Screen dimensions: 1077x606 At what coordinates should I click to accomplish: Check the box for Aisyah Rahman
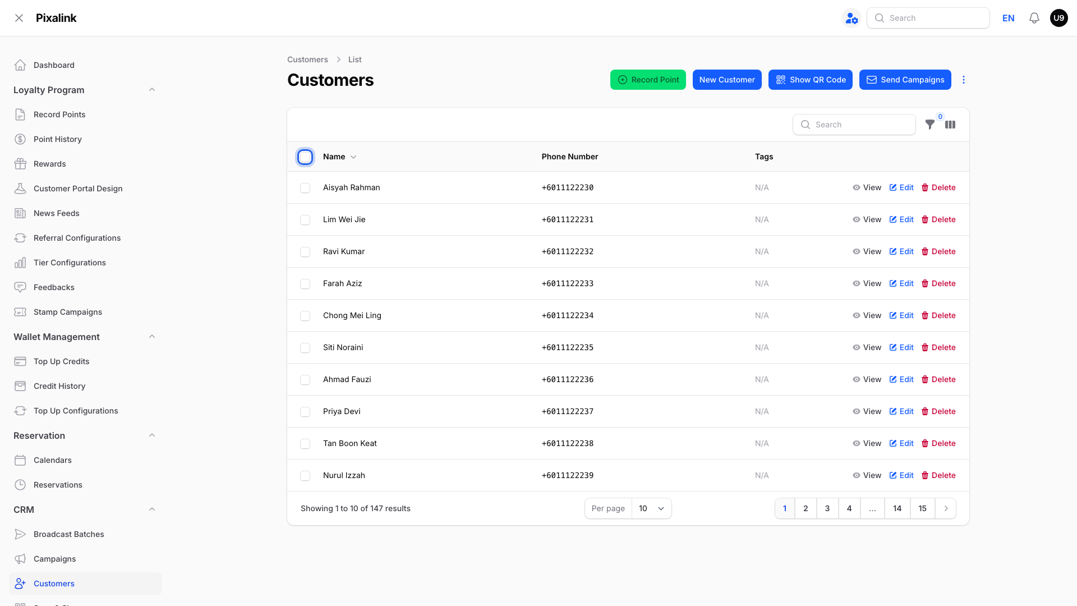(x=305, y=188)
